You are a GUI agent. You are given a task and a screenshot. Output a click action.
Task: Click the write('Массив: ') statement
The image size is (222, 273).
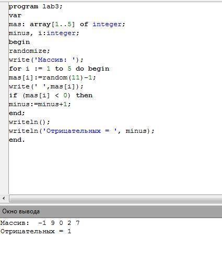pyautogui.click(x=46, y=60)
